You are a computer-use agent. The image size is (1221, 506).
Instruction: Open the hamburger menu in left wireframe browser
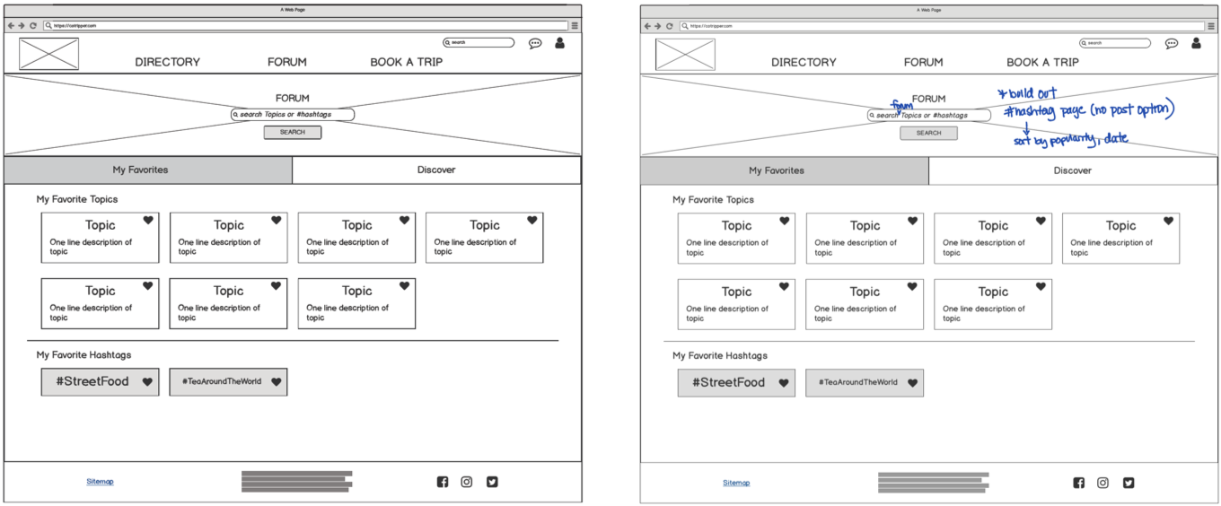point(575,26)
